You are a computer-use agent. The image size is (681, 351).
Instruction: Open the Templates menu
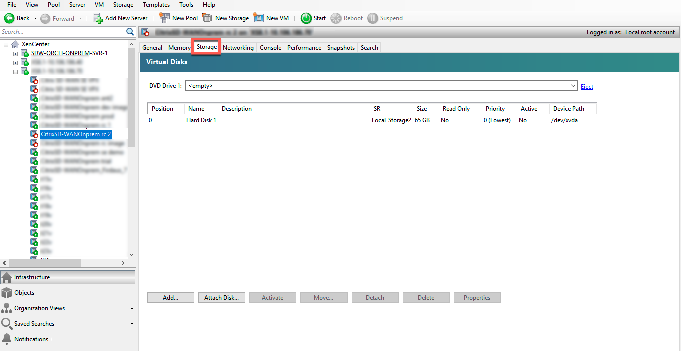tap(156, 5)
